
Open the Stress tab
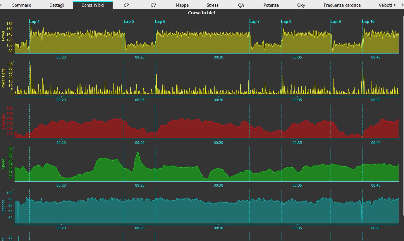click(212, 5)
